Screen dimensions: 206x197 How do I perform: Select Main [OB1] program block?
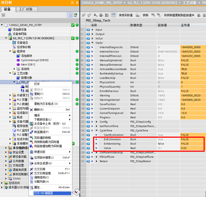(28, 64)
